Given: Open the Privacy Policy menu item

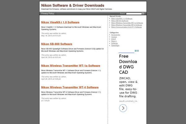Looking at the screenshot, I should point(47,14).
